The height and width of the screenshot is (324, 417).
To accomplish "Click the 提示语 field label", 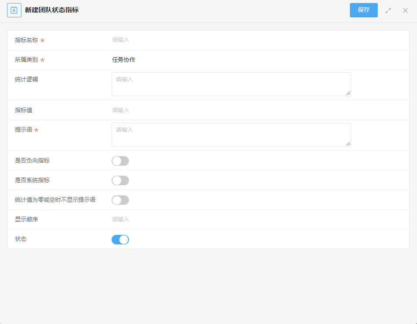I will 24,130.
